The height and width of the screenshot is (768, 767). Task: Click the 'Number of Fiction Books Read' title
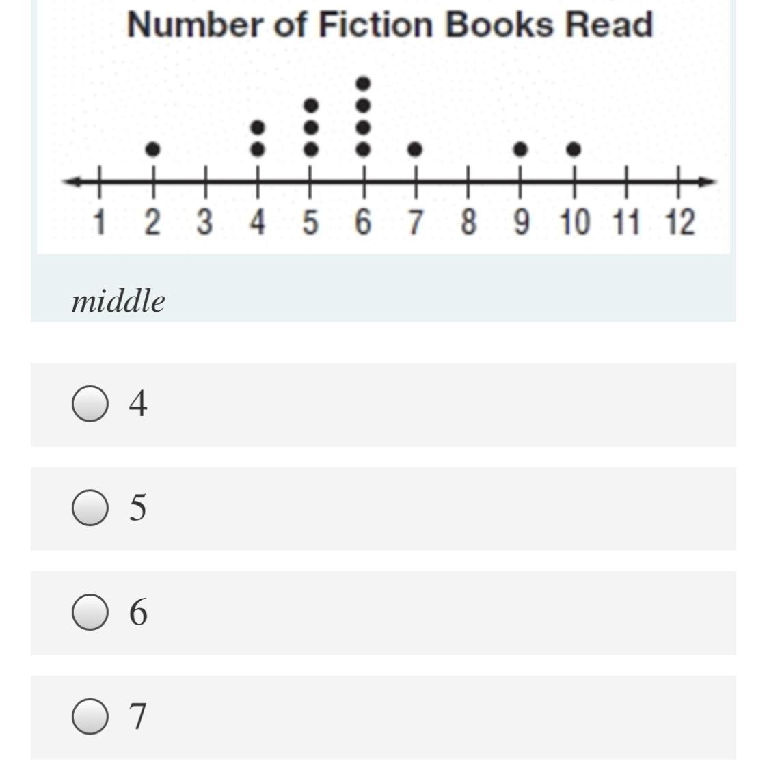[390, 25]
